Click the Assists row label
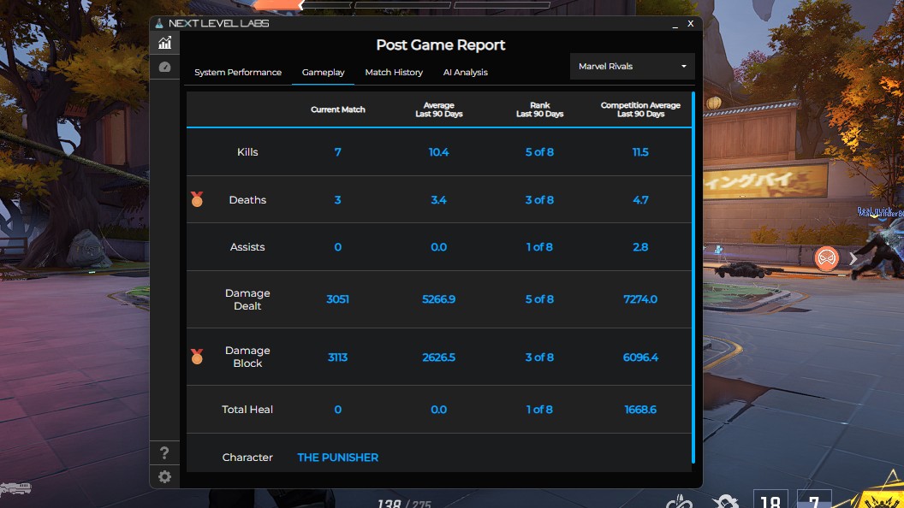 tap(247, 247)
